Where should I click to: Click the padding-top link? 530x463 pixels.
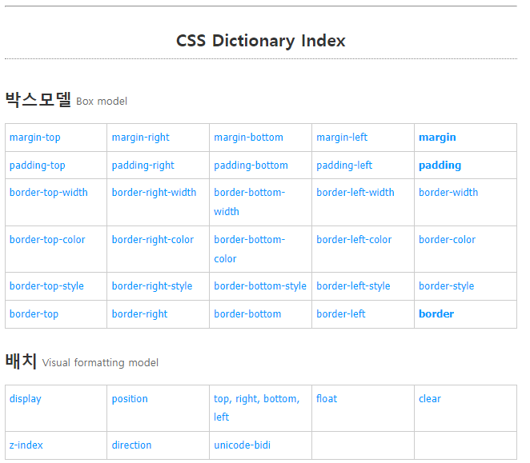(37, 166)
